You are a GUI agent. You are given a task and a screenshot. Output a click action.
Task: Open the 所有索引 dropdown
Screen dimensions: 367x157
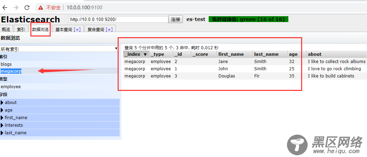pyautogui.click(x=59, y=49)
